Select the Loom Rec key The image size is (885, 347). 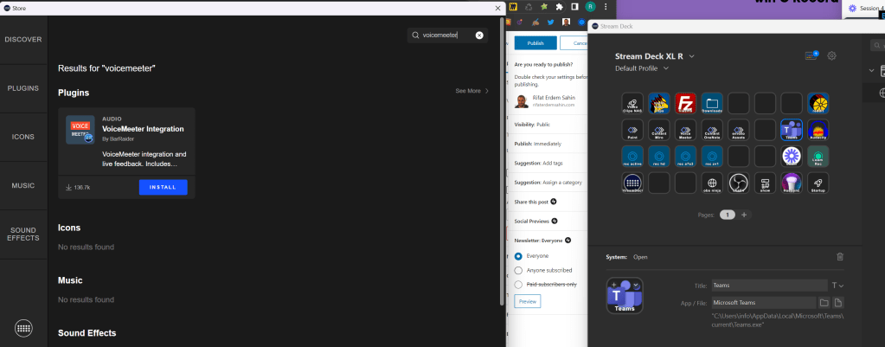[818, 157]
